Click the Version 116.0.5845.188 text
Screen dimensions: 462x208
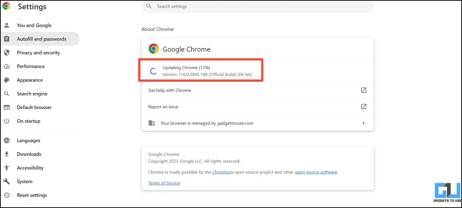(x=207, y=74)
